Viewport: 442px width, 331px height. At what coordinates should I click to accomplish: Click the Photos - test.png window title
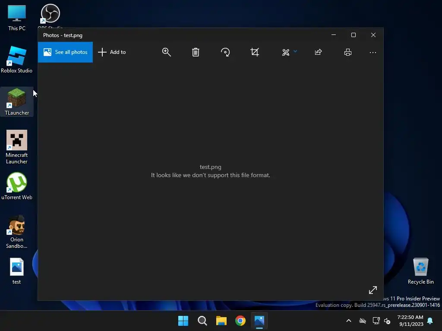[x=63, y=35]
